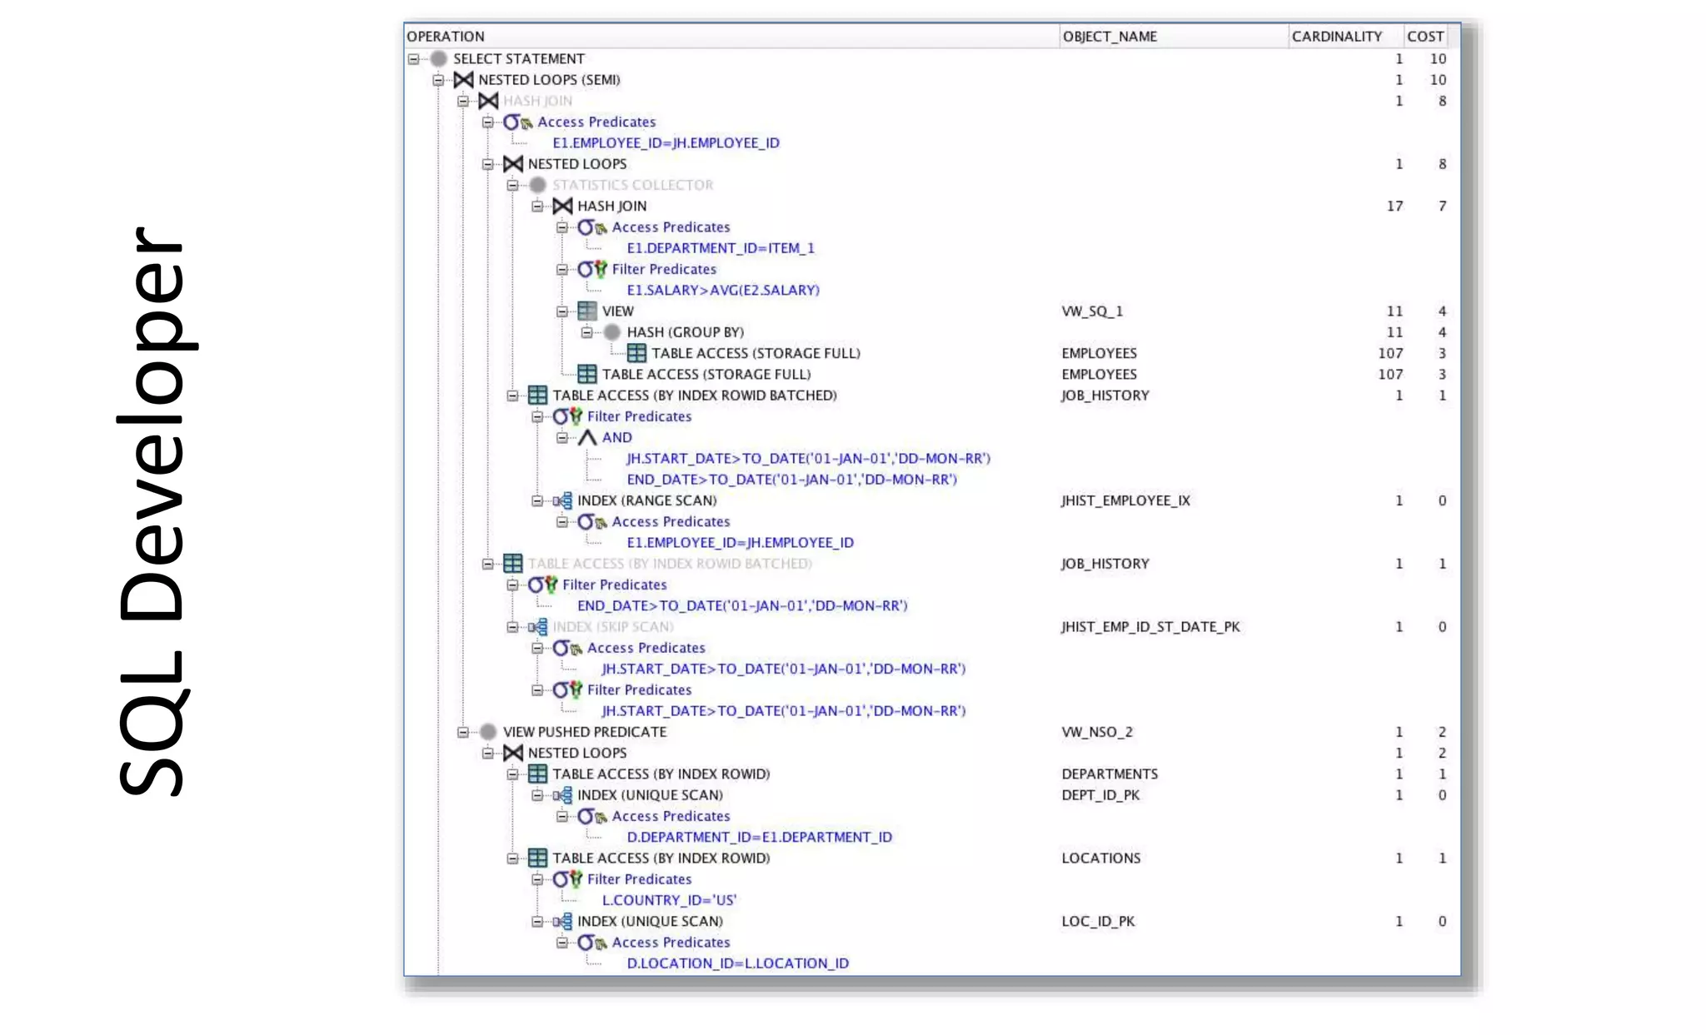Click Access Predicates icon above E1.EMPLOYEE_ID=JH.EMPLOYEE_ID at top
1706x1035 pixels.
[x=518, y=122]
